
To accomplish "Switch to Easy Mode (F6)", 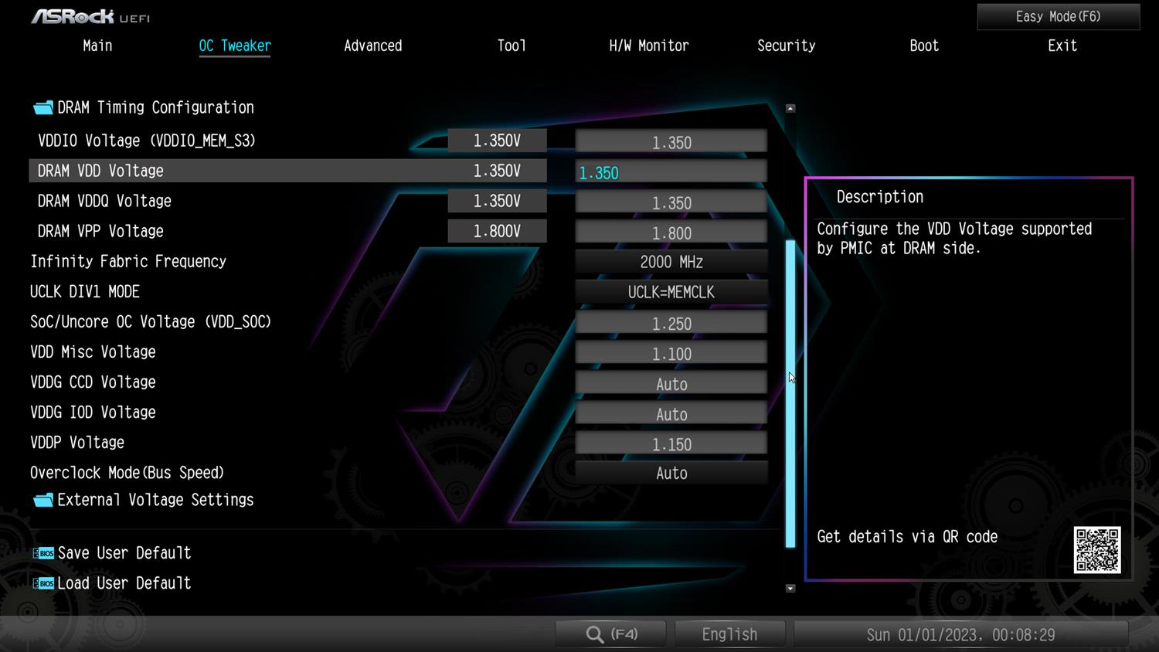I will pyautogui.click(x=1058, y=17).
